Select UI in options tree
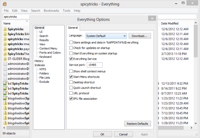Image resolution: width=200 pixels, height=138 pixels. click(x=41, y=32)
